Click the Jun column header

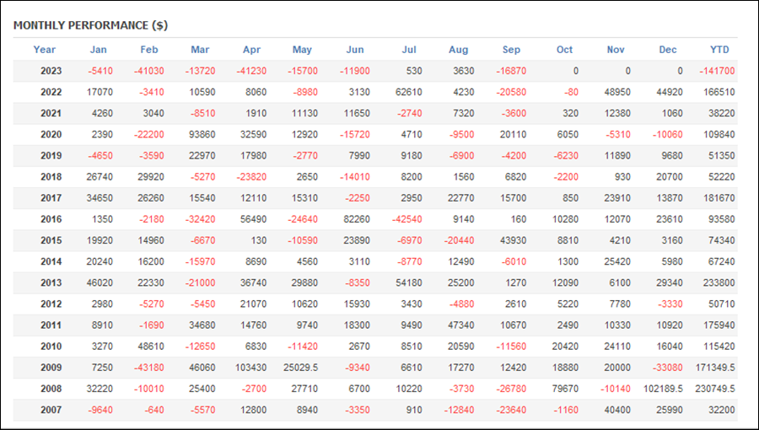pos(355,50)
